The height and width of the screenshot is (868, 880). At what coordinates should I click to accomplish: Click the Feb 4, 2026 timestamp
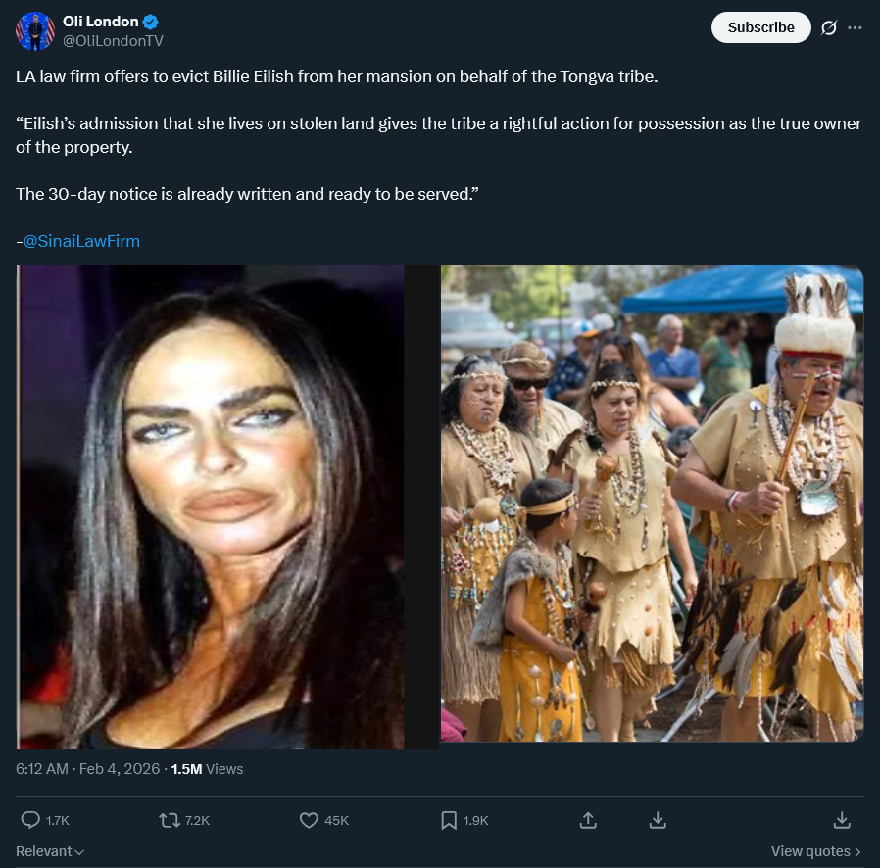click(x=120, y=769)
